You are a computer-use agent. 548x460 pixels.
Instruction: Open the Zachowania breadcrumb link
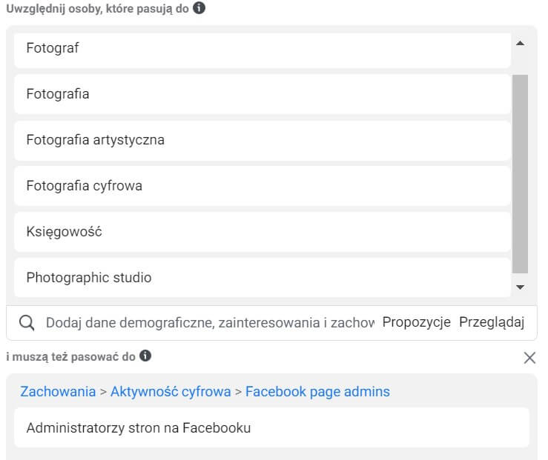pos(58,392)
